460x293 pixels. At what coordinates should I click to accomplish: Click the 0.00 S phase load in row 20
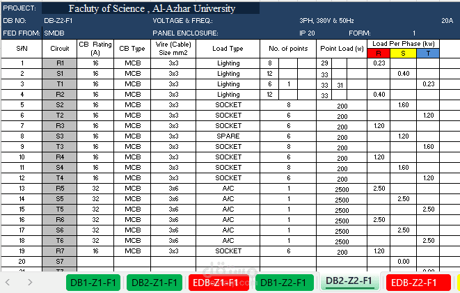tap(403, 262)
